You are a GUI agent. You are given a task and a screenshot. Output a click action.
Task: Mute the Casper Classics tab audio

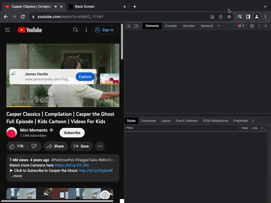pyautogui.click(x=56, y=7)
